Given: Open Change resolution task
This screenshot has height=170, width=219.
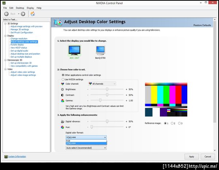Looking at the screenshot, I should pos(19,39).
